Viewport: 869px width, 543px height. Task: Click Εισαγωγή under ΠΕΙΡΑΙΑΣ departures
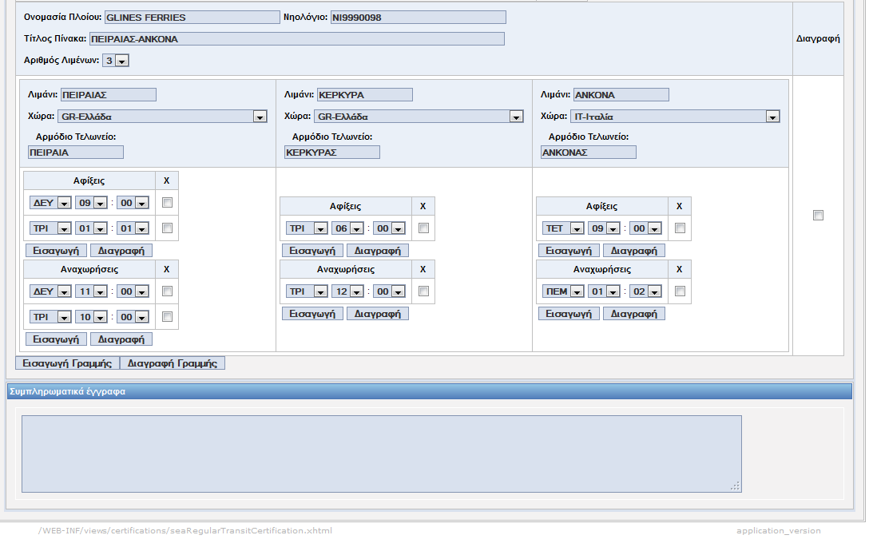56,339
